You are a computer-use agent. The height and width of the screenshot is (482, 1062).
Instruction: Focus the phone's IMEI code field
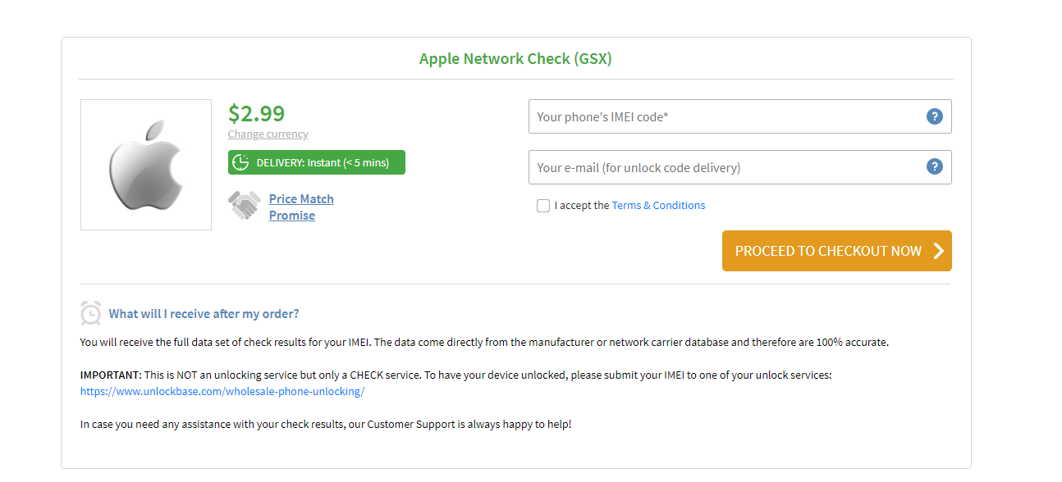point(726,116)
